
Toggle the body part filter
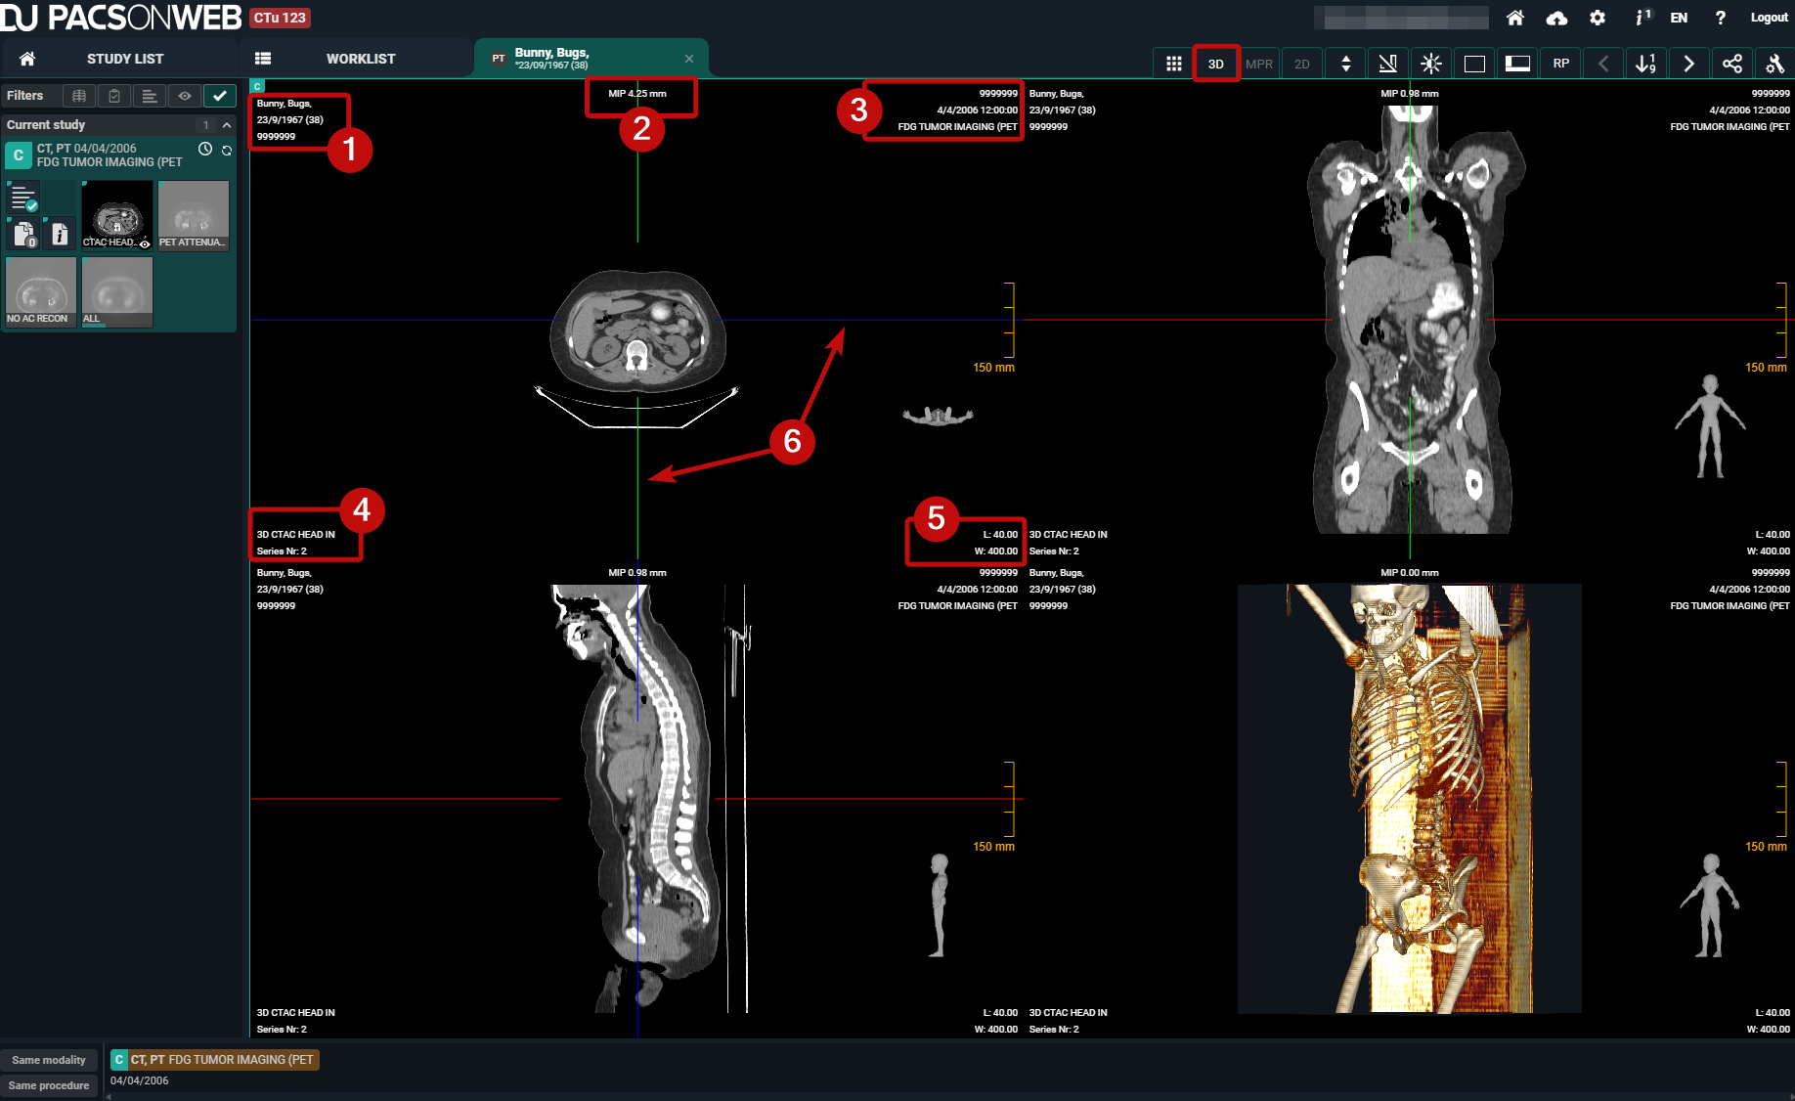coord(79,96)
